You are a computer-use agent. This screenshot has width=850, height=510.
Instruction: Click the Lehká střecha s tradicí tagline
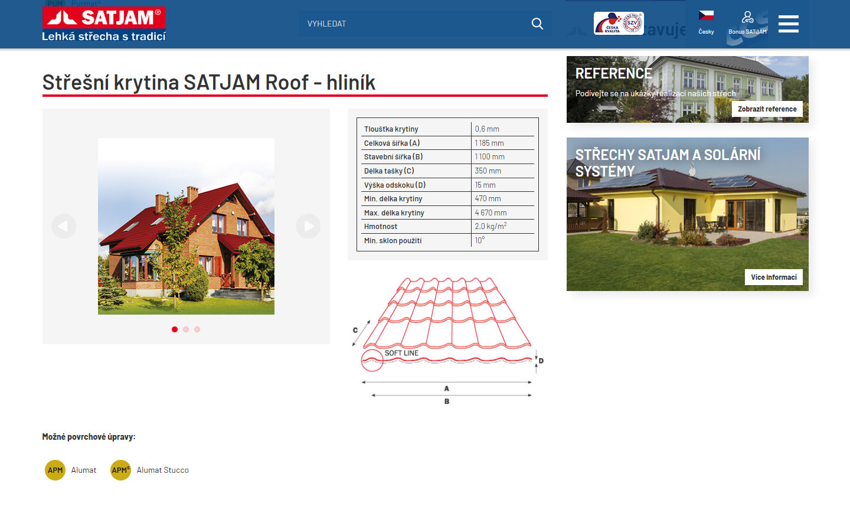coord(104,37)
